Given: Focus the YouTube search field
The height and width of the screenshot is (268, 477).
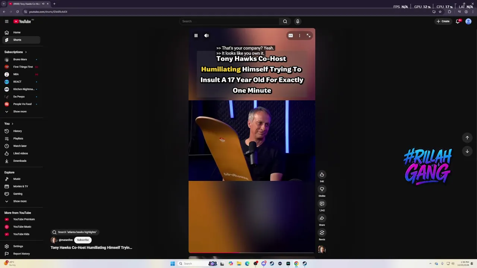Looking at the screenshot, I should coord(229,21).
